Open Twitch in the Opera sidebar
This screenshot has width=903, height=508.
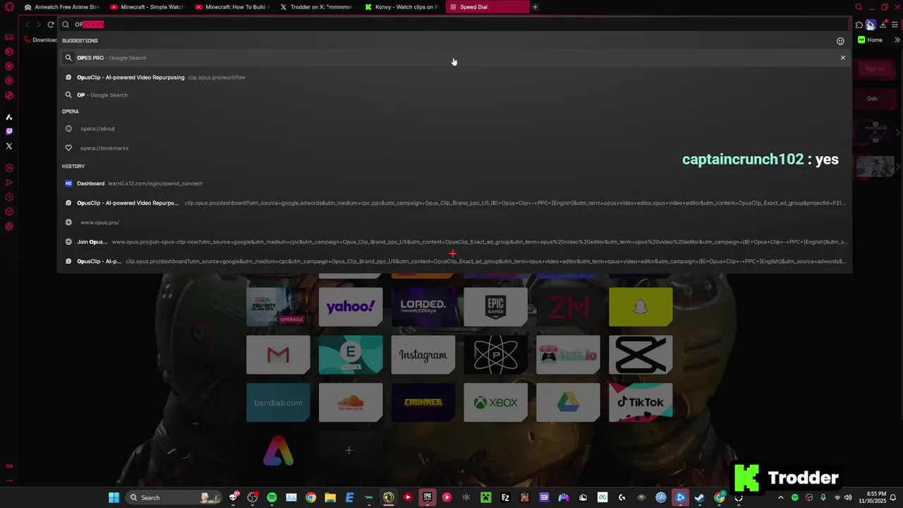(x=9, y=131)
